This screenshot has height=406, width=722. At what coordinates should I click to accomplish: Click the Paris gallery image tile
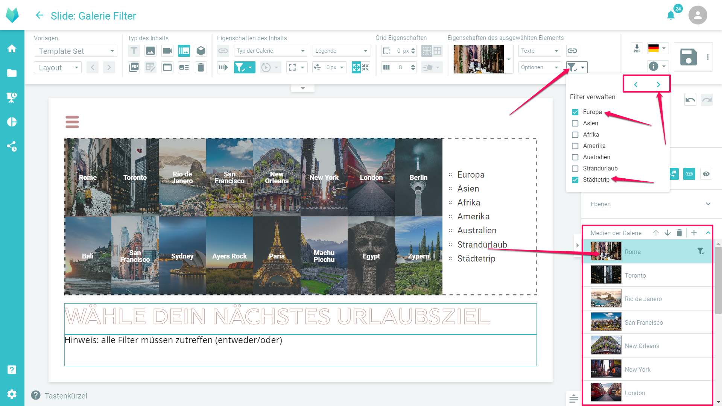277,256
